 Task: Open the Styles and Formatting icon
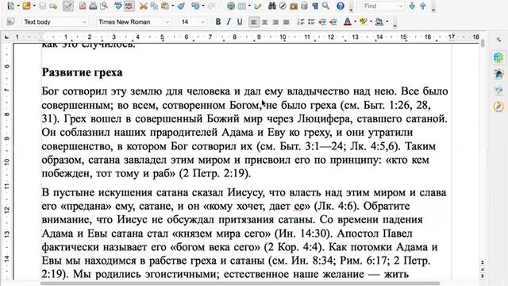tap(10, 21)
